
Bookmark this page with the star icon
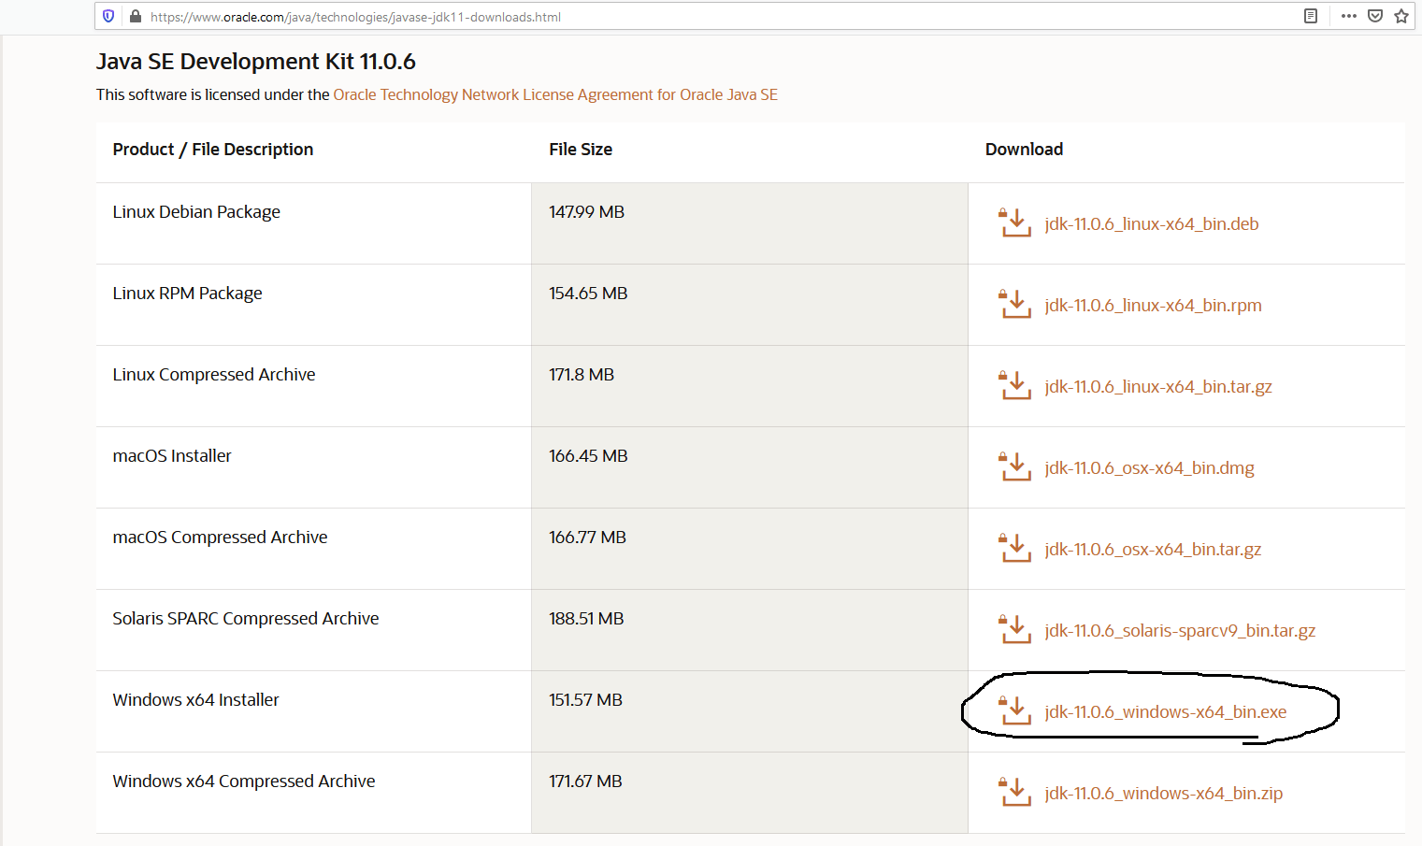point(1401,16)
